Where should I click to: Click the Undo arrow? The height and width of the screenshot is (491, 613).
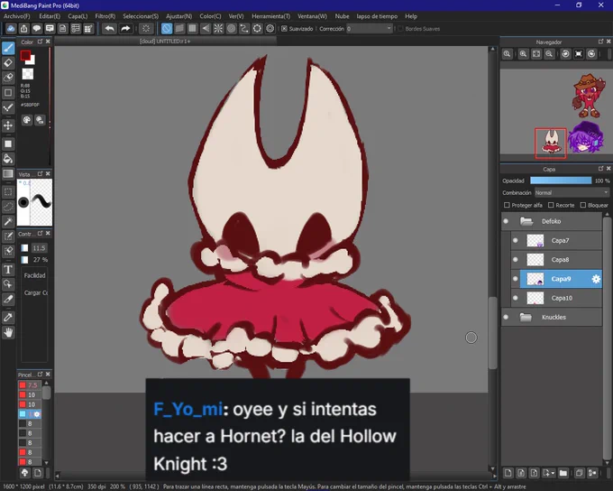pos(110,29)
